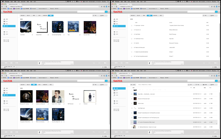
Task: Pause playback in the genre grid window
Action: pos(11,63)
